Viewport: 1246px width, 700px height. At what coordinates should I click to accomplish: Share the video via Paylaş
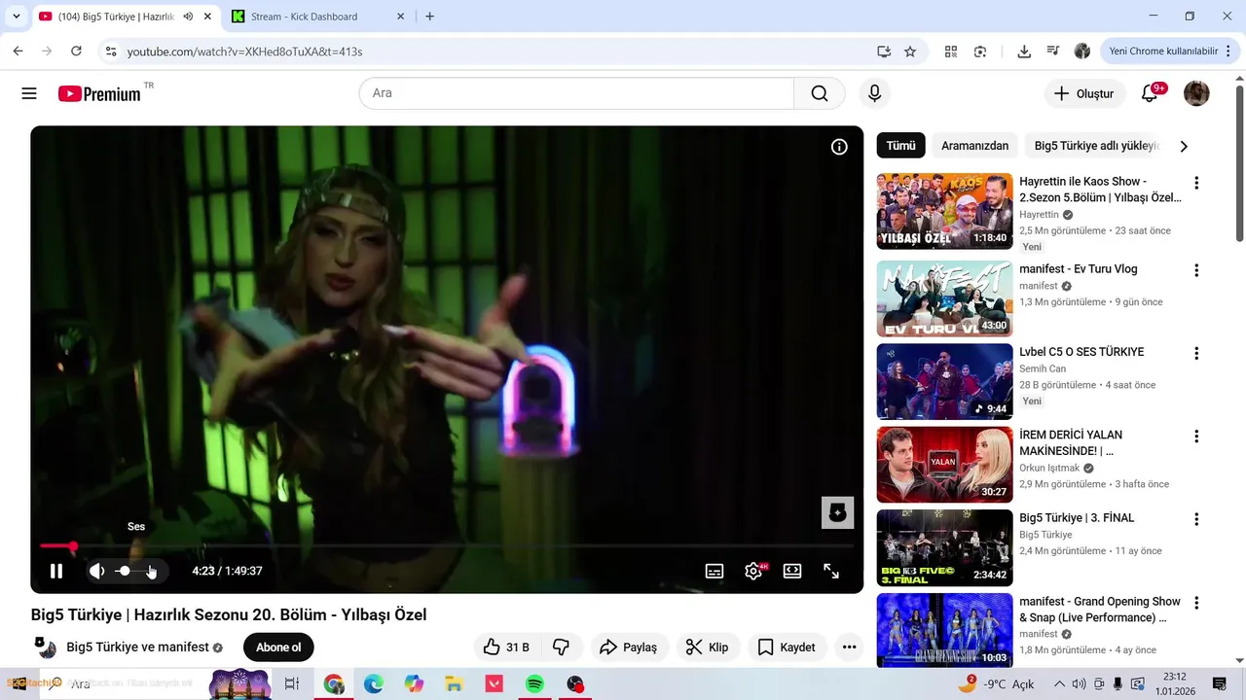pos(629,647)
